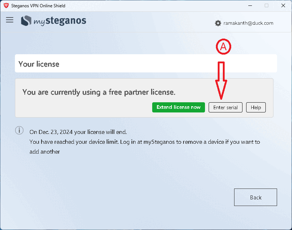This screenshot has width=292, height=230.
Task: Click the circled A annotation marker
Action: pyautogui.click(x=224, y=47)
